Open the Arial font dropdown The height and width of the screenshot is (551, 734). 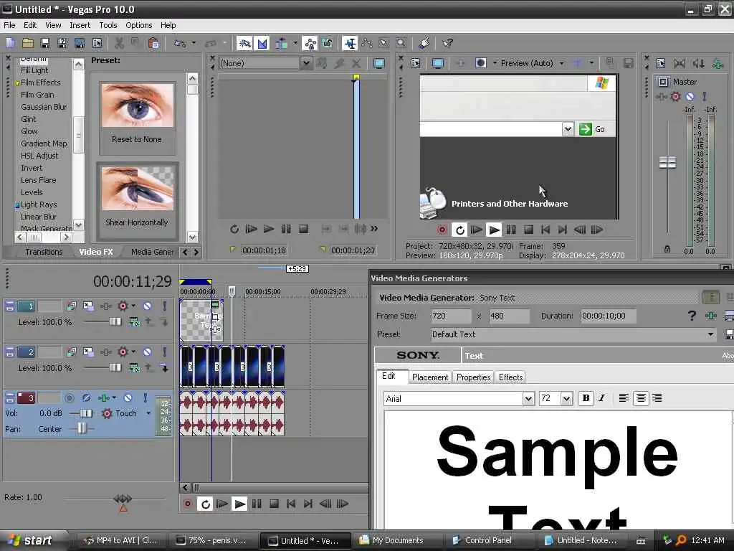click(528, 399)
